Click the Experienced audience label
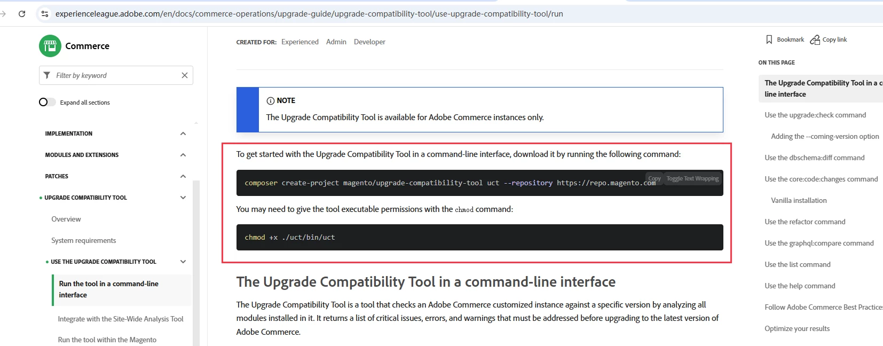Image resolution: width=883 pixels, height=346 pixels. pyautogui.click(x=300, y=42)
